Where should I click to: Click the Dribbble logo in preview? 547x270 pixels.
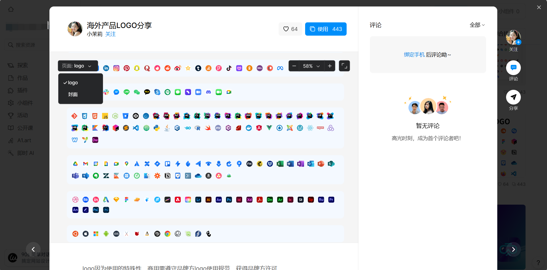[75, 200]
